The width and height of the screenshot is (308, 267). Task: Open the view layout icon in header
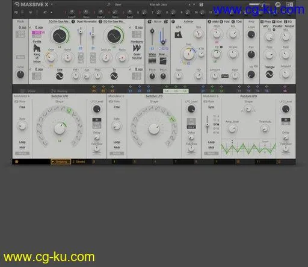coord(289,4)
